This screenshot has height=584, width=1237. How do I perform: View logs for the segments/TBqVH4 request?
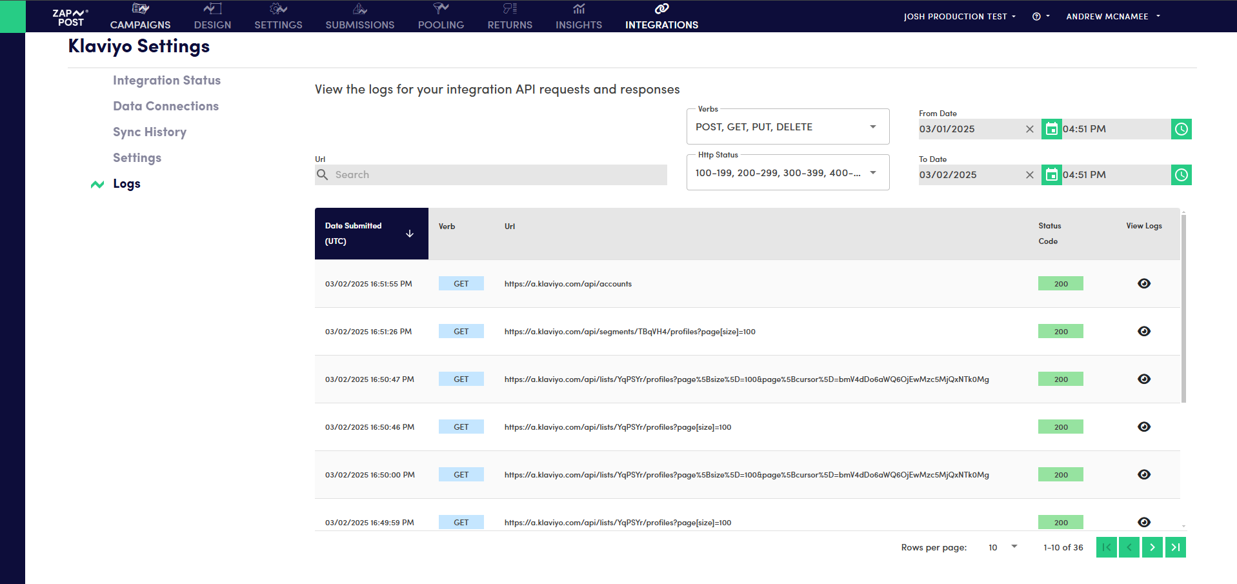point(1143,332)
